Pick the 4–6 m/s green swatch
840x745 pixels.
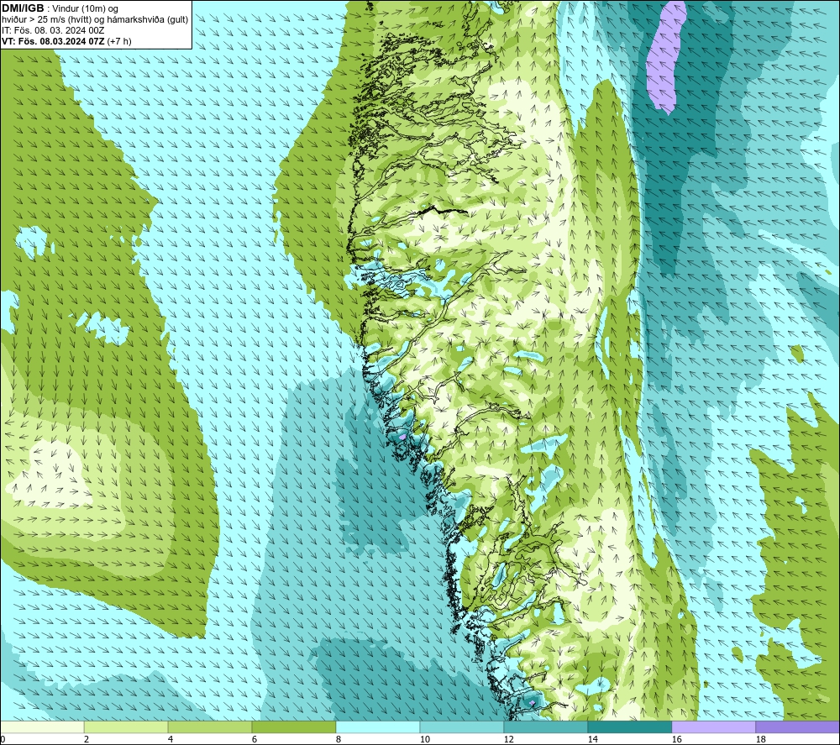(210, 727)
